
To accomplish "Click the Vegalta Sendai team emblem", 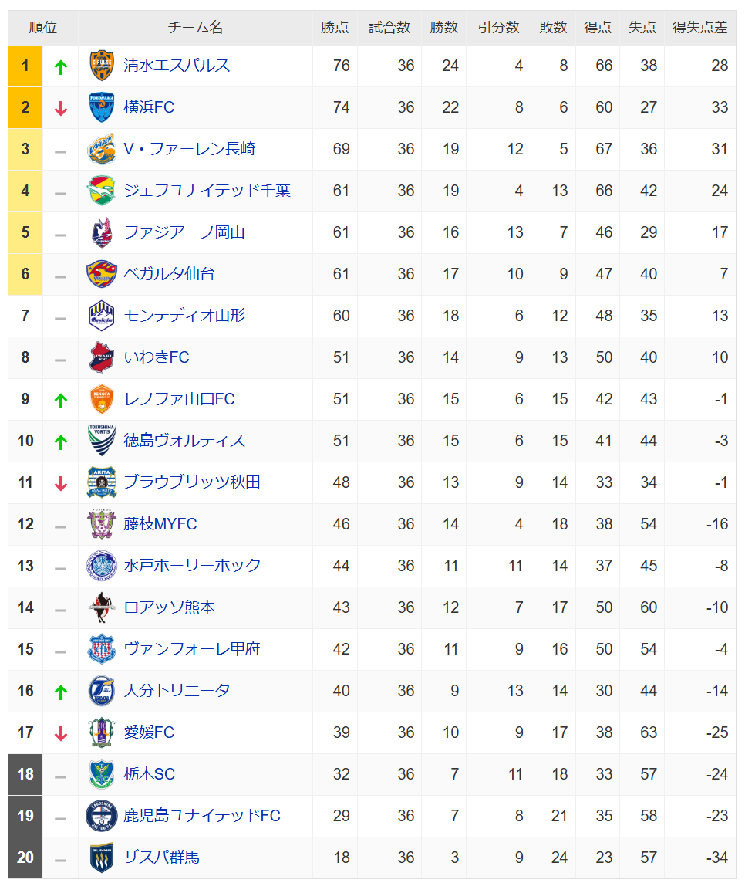I will click(101, 274).
